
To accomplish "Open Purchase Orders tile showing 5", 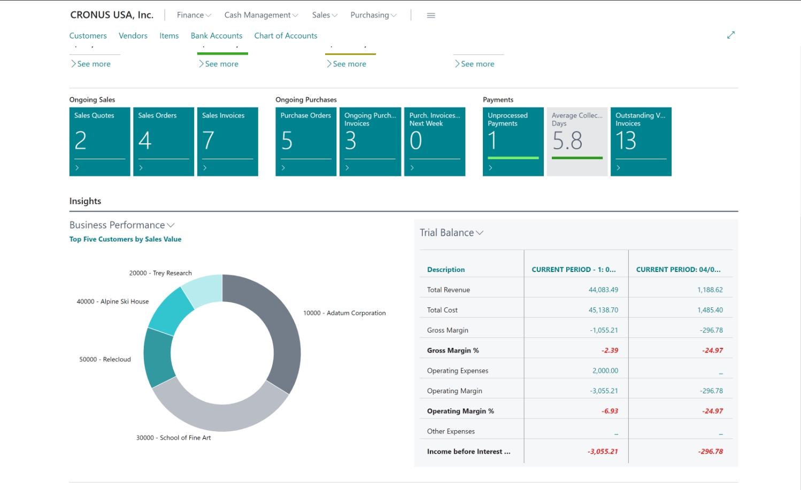I will click(306, 142).
